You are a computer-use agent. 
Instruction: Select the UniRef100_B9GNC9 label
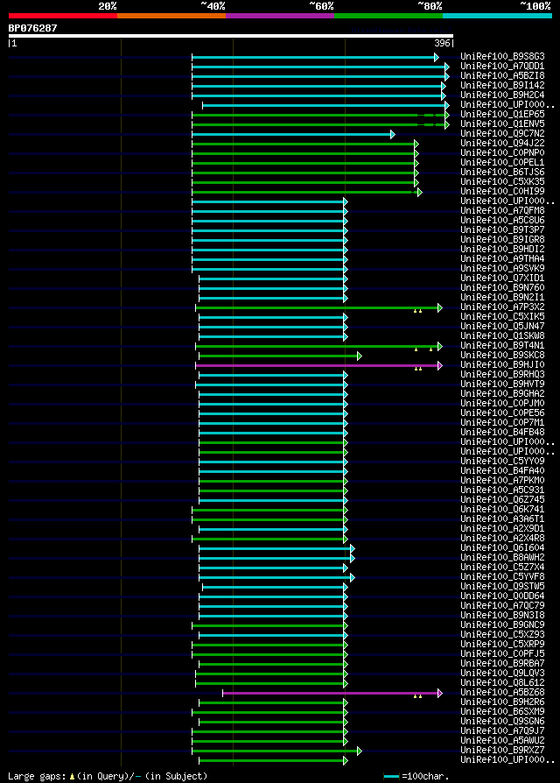point(502,624)
